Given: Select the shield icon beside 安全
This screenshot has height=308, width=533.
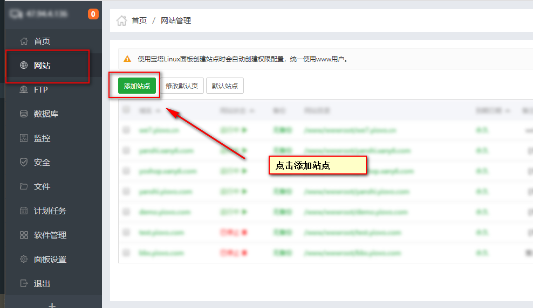Looking at the screenshot, I should coord(24,163).
